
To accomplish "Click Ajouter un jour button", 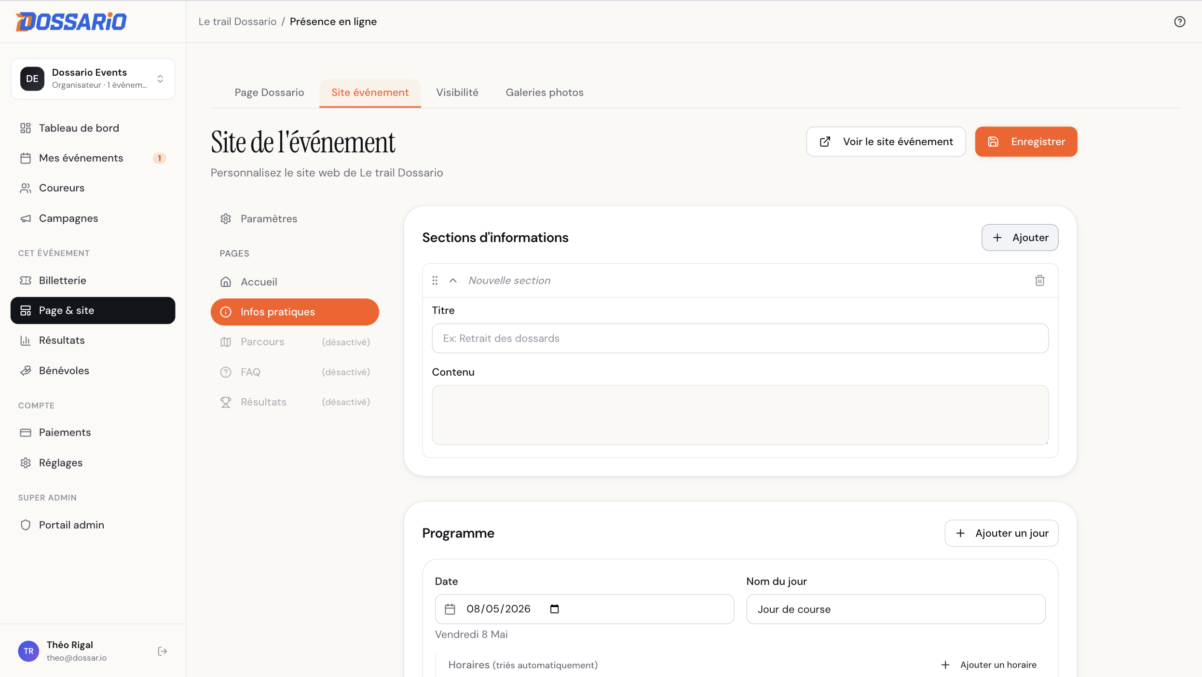I will point(1001,533).
